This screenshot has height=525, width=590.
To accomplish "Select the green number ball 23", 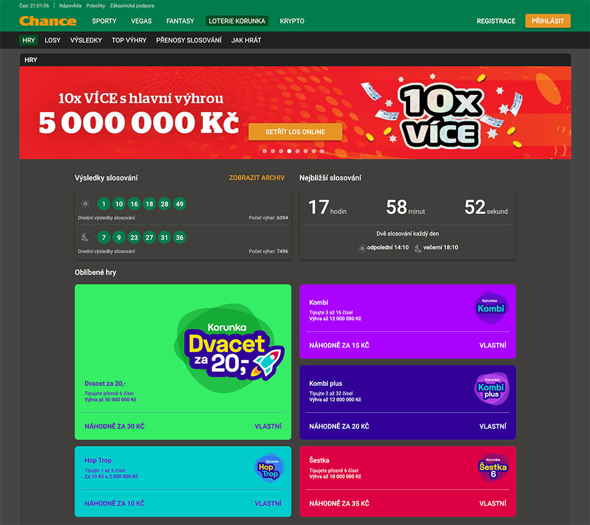I will (x=134, y=237).
